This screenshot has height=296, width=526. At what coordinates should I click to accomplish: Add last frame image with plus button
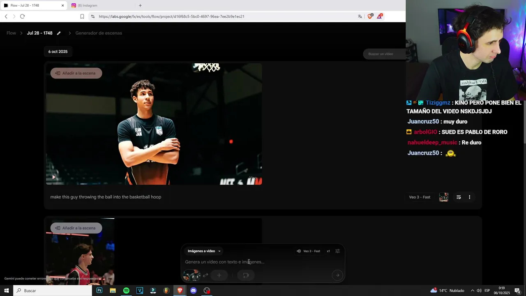[219, 275]
